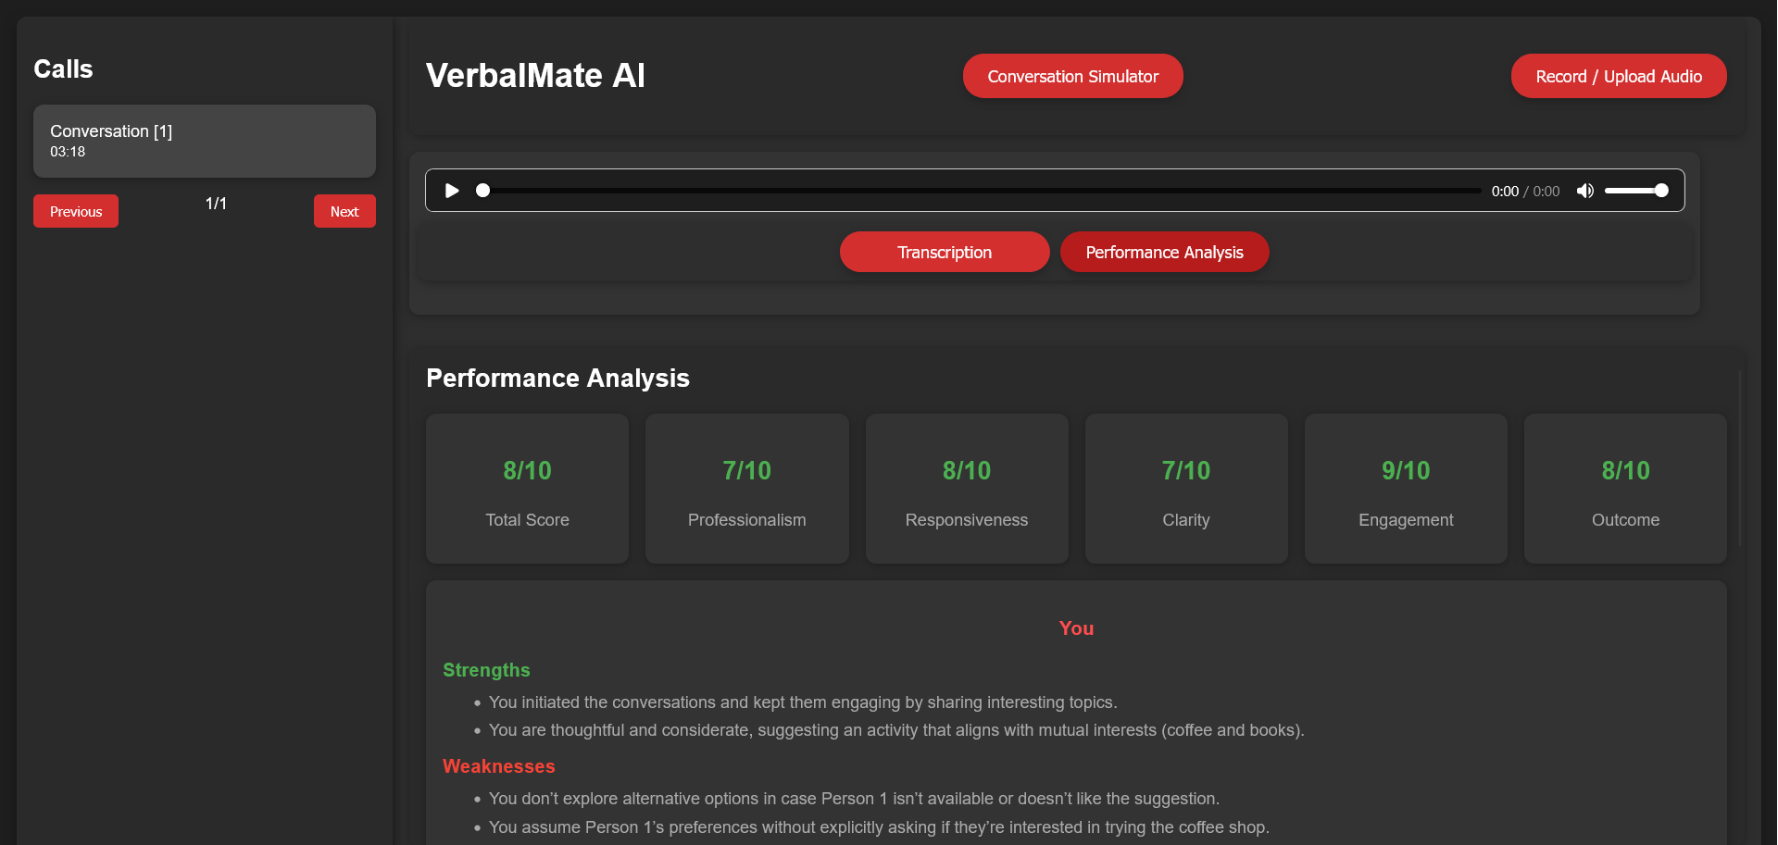The height and width of the screenshot is (845, 1778).
Task: Click the weakness about assuming Person 1's preferences
Action: (879, 827)
